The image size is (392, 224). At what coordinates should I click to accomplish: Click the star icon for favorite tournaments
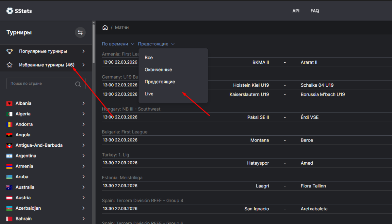coord(10,65)
